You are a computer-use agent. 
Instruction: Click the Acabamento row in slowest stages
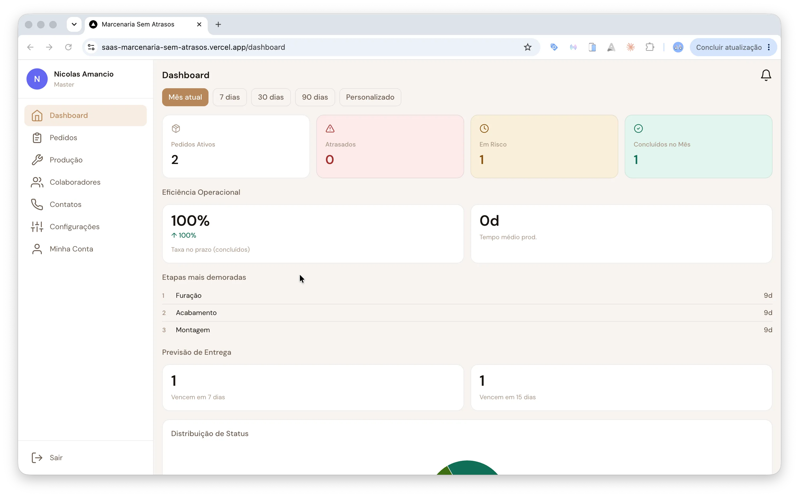tap(467, 313)
